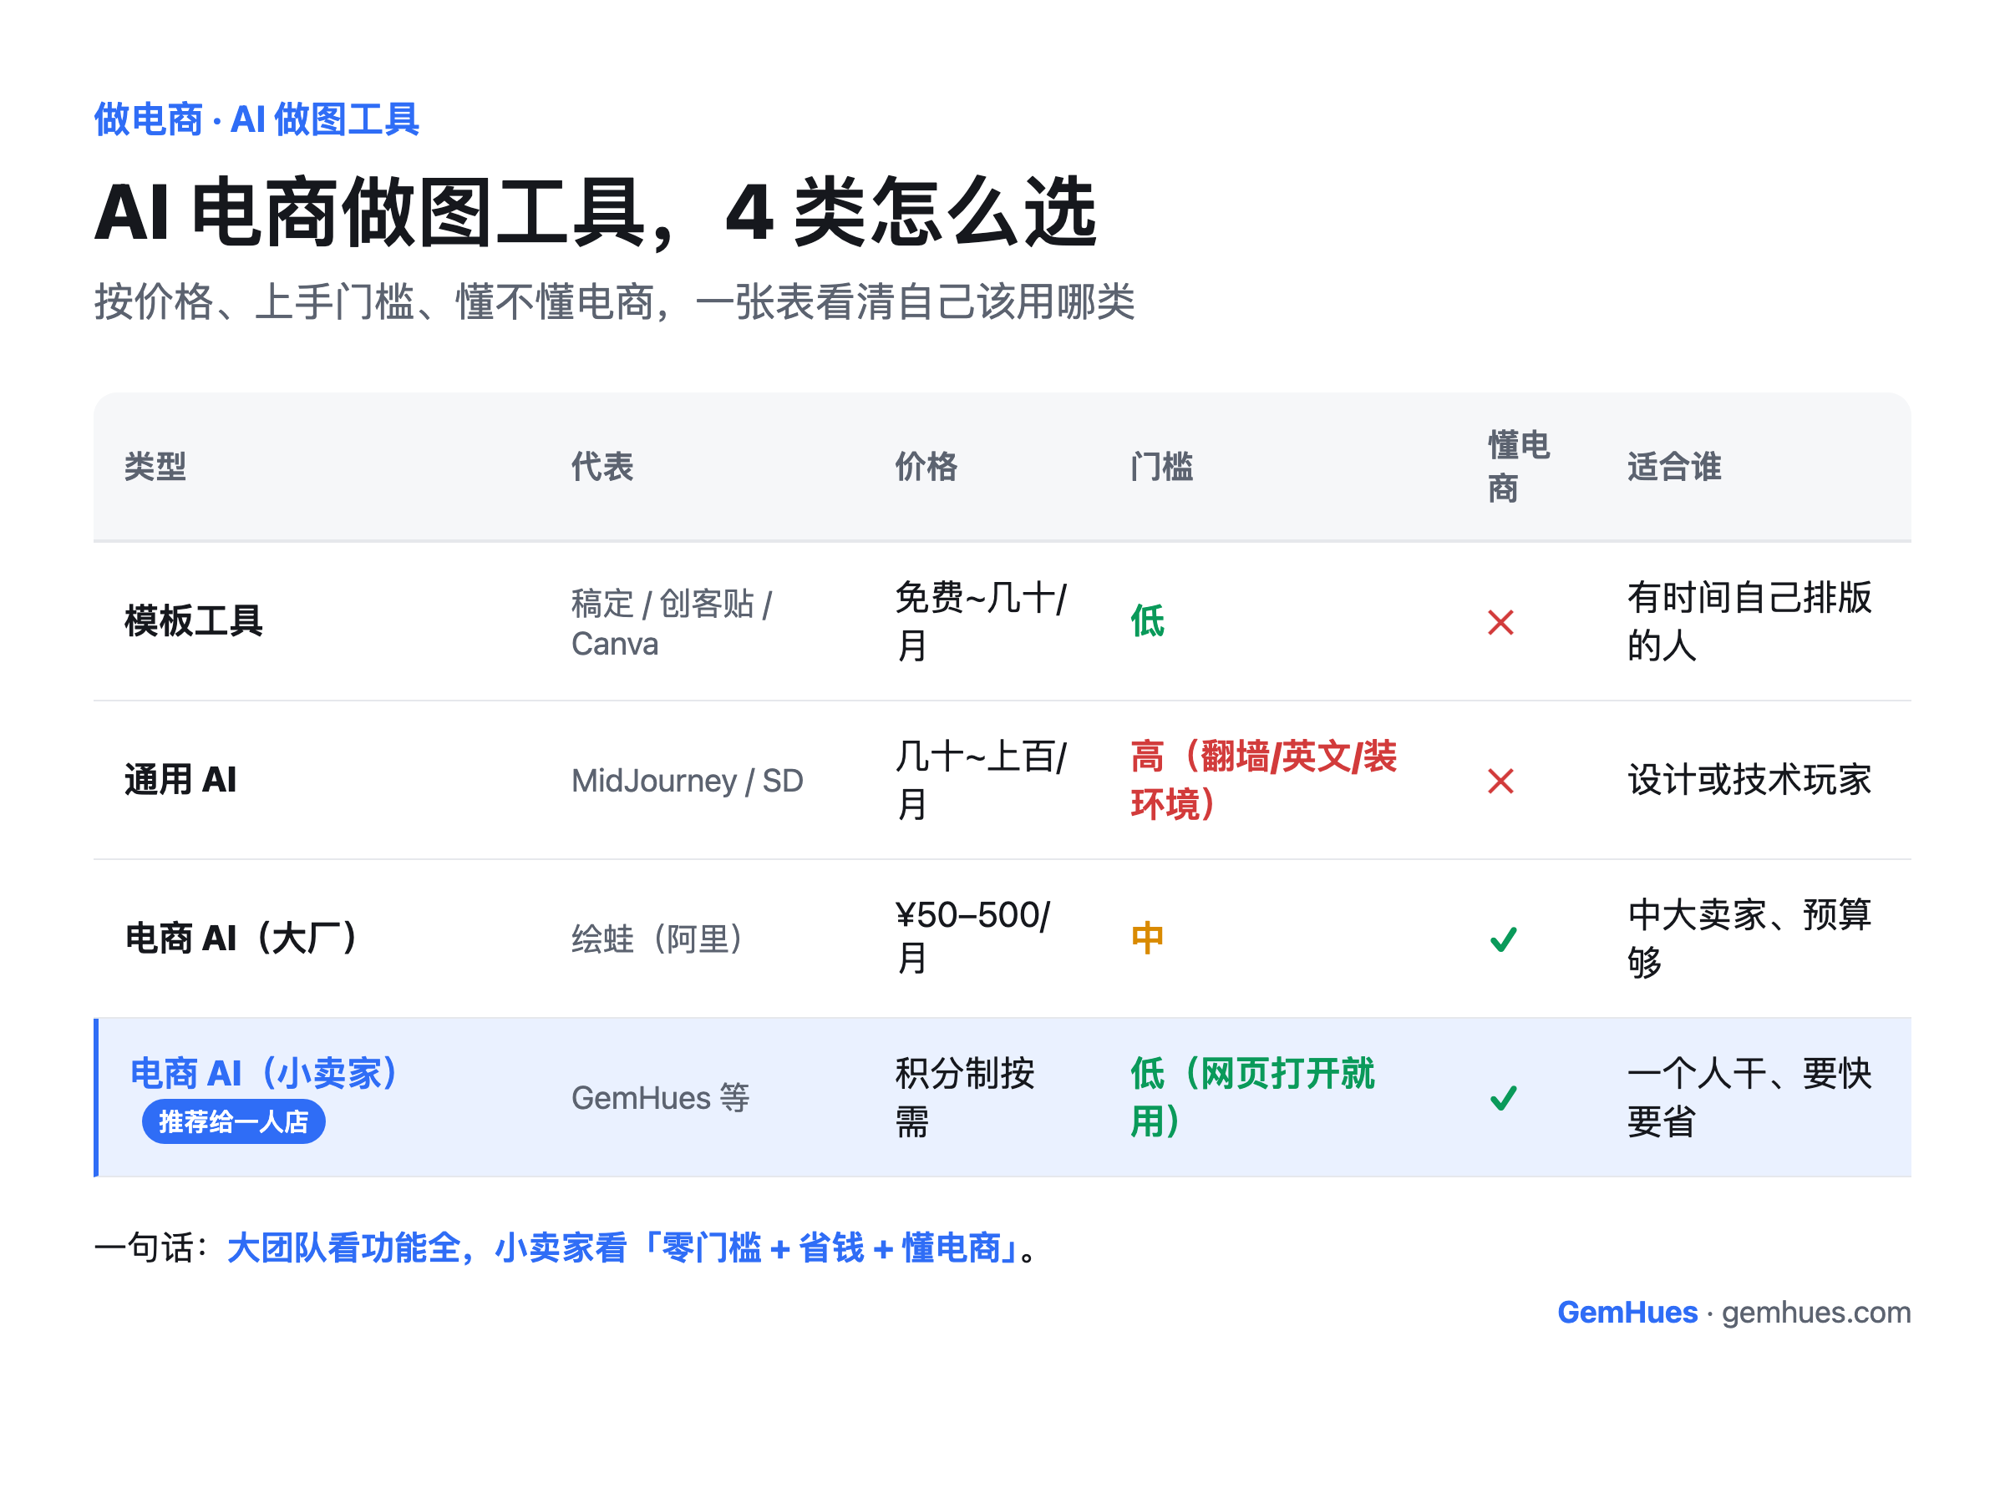Click the 做电商 · AI 做图工具 heading
Viewport: 2005px width, 1503px height.
pos(256,119)
